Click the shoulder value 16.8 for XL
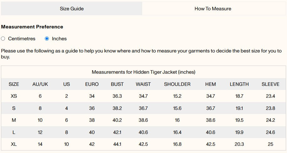The width and height of the screenshot is (287, 153). coord(177,144)
